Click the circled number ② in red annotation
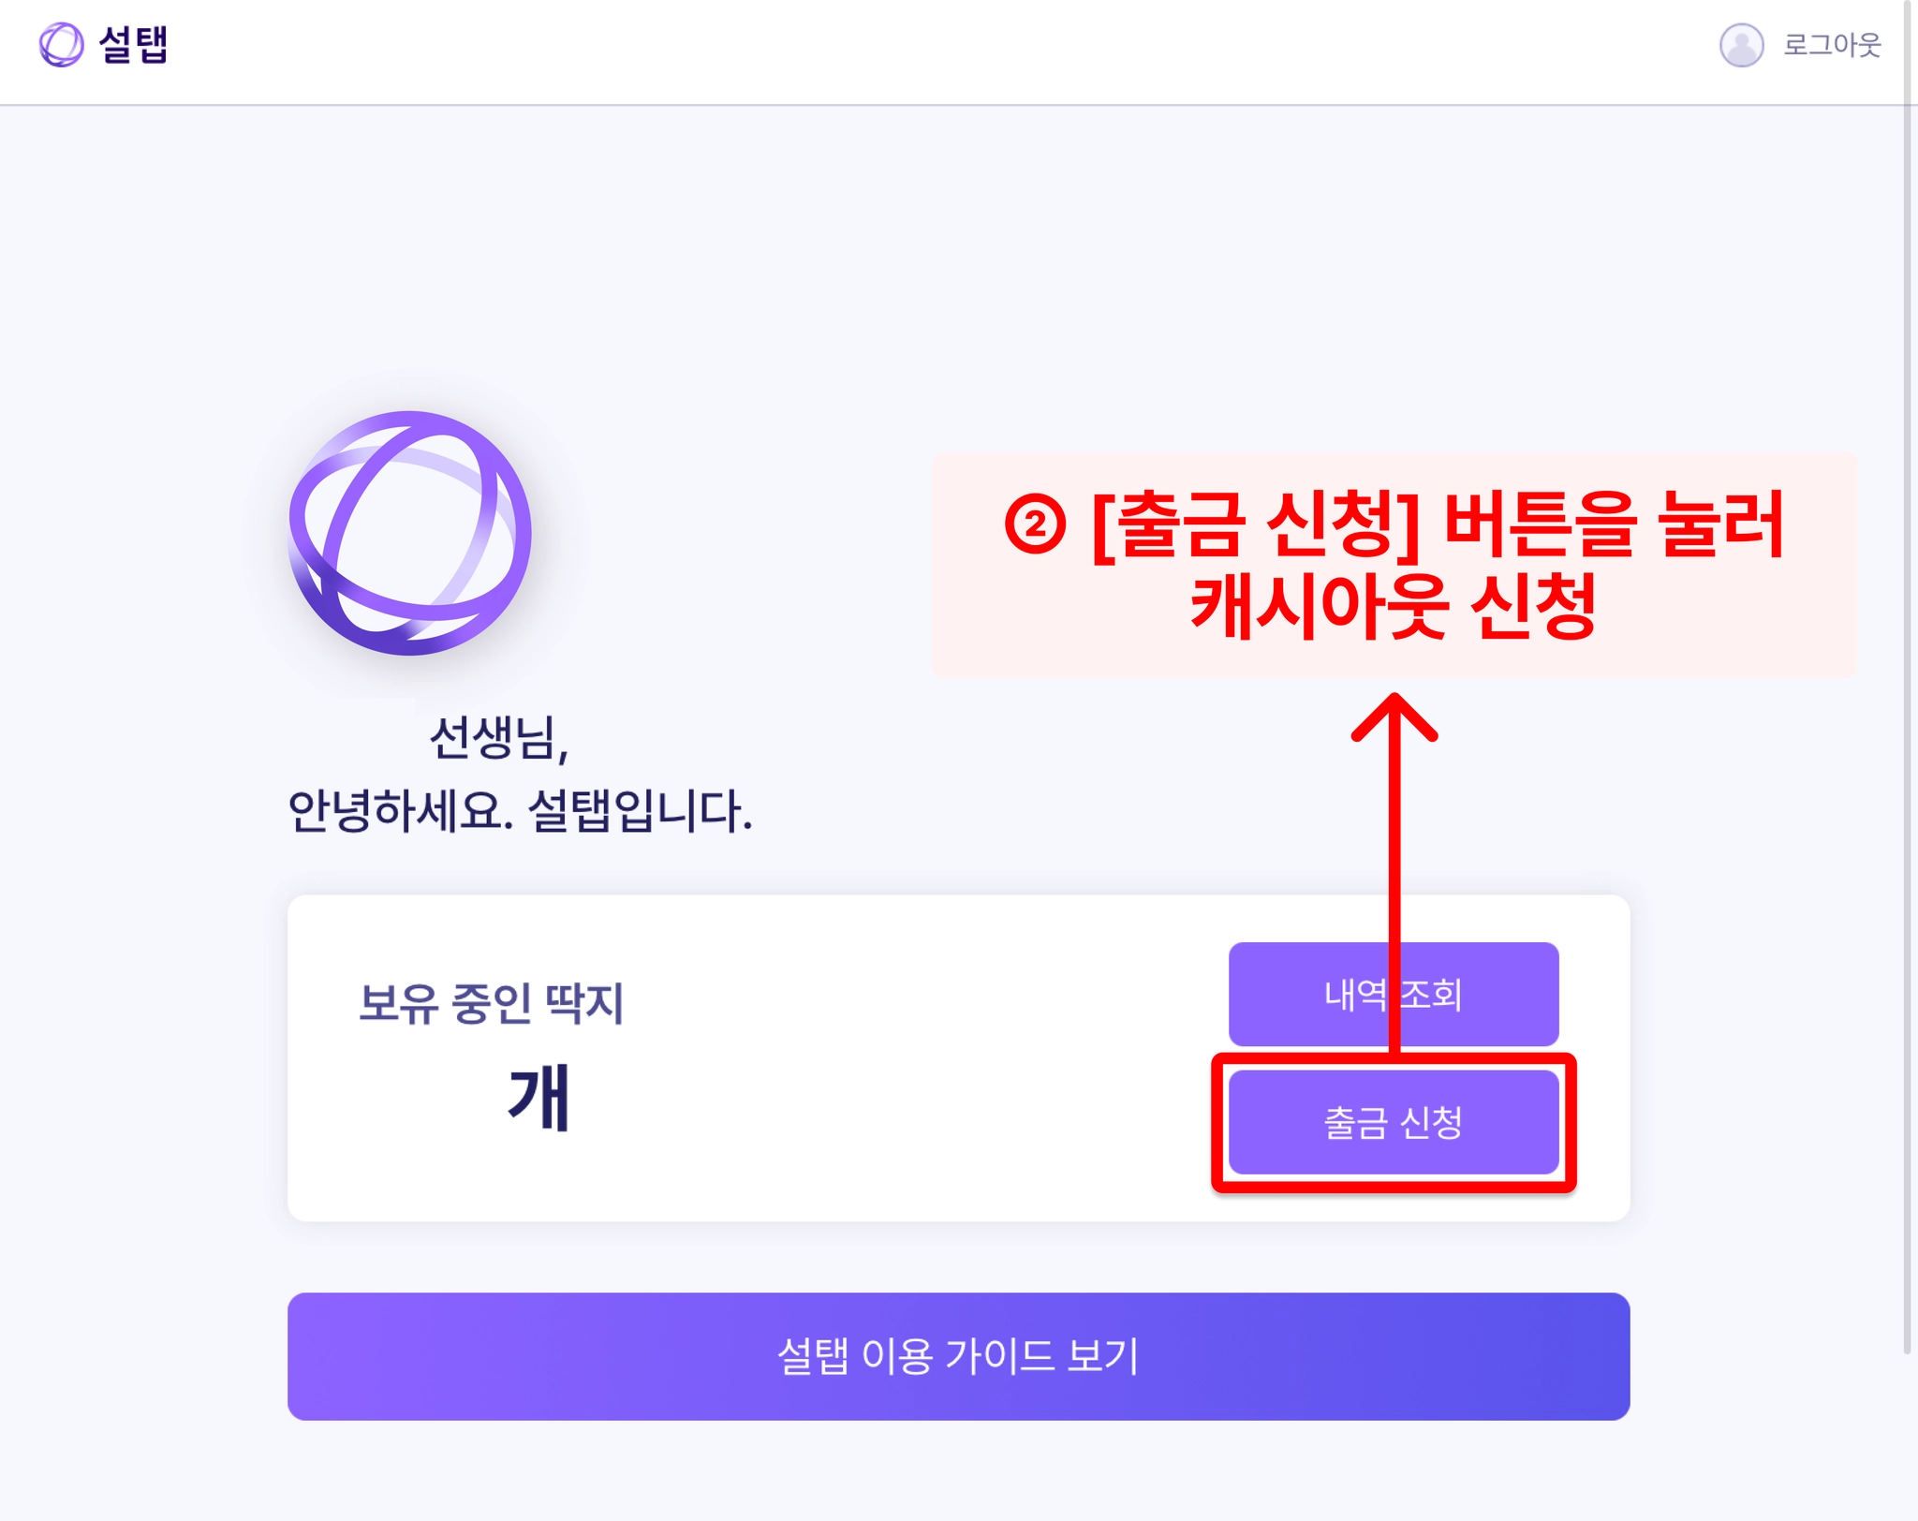 [x=1035, y=524]
